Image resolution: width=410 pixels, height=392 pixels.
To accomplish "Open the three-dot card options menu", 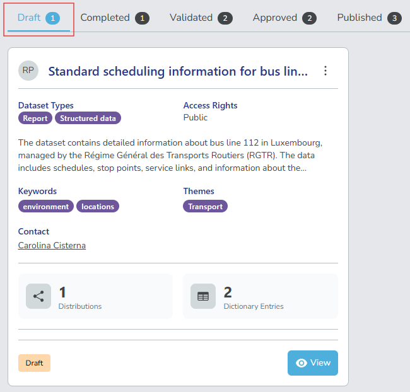I will click(325, 71).
